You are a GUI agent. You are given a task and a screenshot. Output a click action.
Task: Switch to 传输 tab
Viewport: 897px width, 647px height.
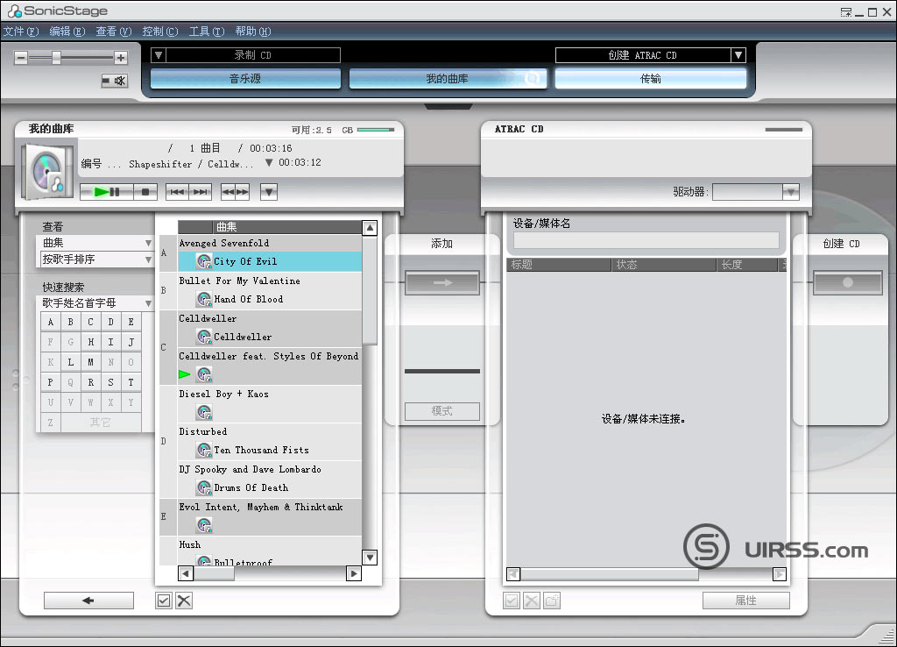(651, 78)
